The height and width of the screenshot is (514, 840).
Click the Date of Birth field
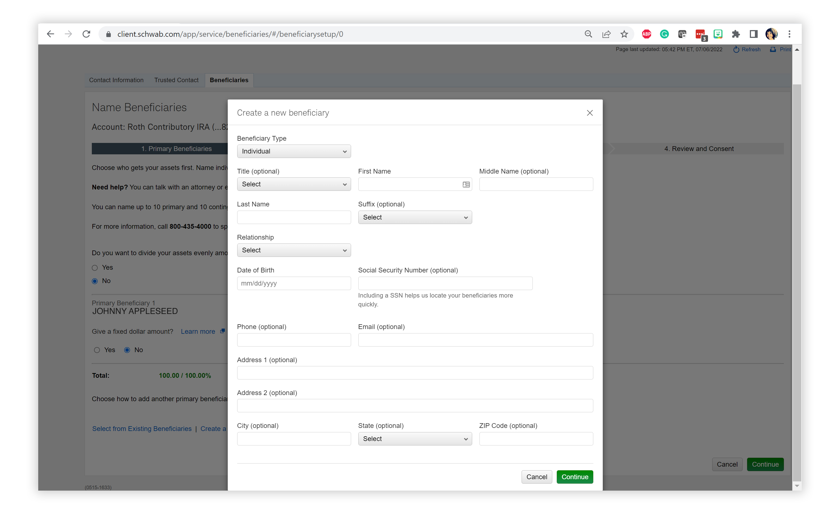coord(294,283)
